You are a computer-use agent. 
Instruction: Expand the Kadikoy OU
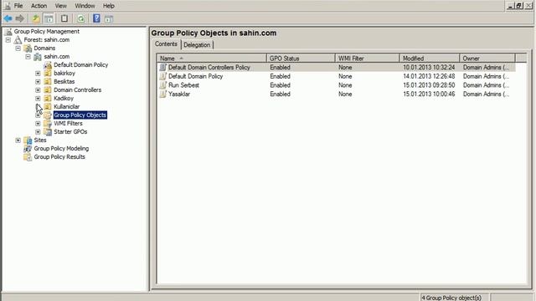coord(38,99)
